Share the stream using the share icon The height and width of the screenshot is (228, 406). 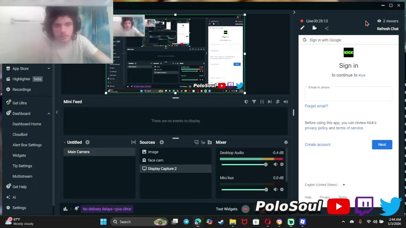point(327,28)
